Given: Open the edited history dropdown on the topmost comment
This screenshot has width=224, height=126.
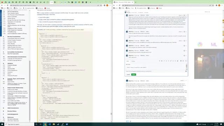Looking at the screenshot, I should 181,15.
